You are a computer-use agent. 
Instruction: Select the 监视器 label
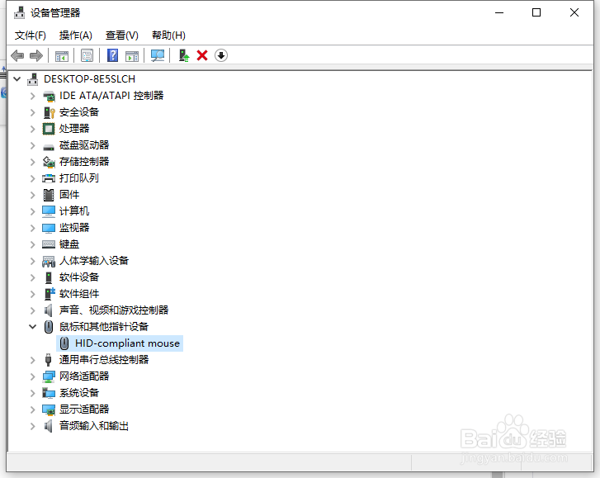pyautogui.click(x=74, y=228)
